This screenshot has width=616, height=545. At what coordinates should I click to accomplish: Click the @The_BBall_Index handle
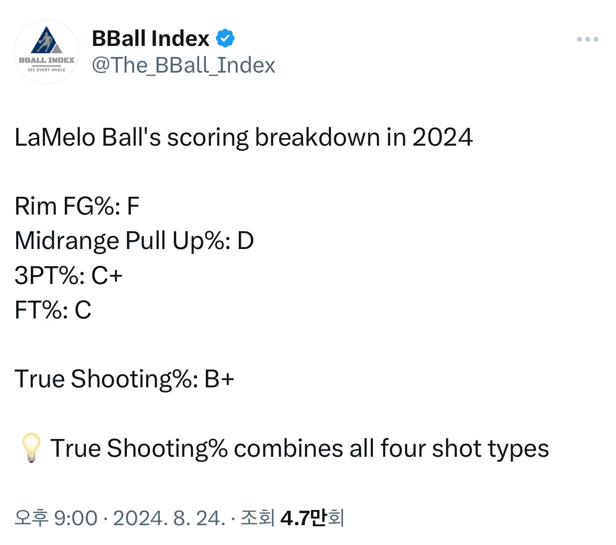[x=183, y=65]
